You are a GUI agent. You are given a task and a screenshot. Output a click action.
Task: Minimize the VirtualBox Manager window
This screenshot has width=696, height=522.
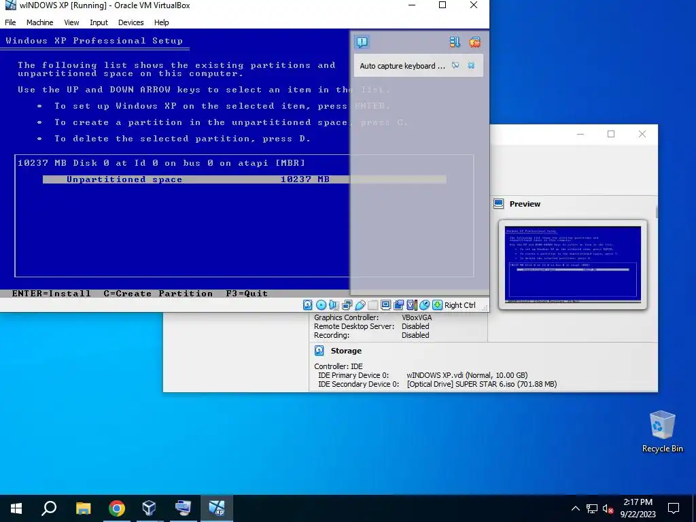pyautogui.click(x=580, y=134)
